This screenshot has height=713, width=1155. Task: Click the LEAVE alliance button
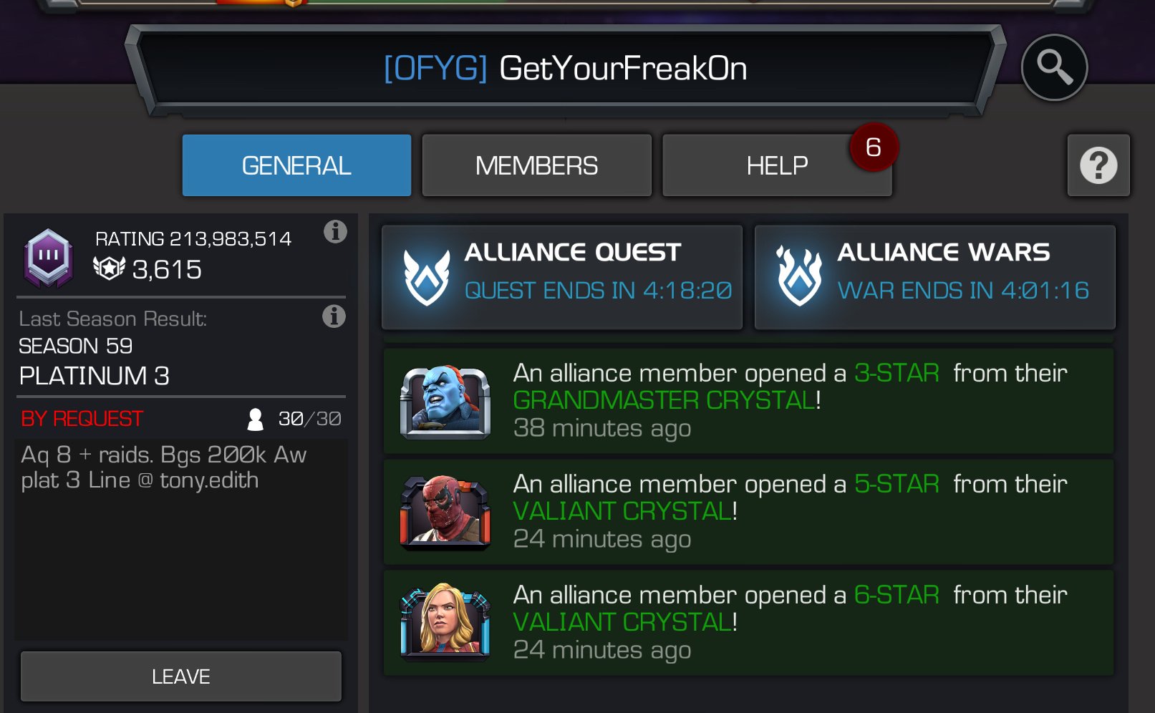click(181, 676)
